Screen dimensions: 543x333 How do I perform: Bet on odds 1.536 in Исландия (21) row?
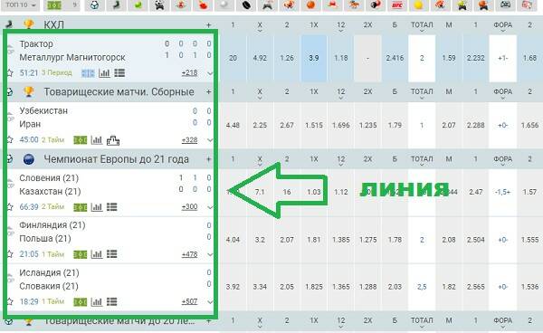point(529,287)
